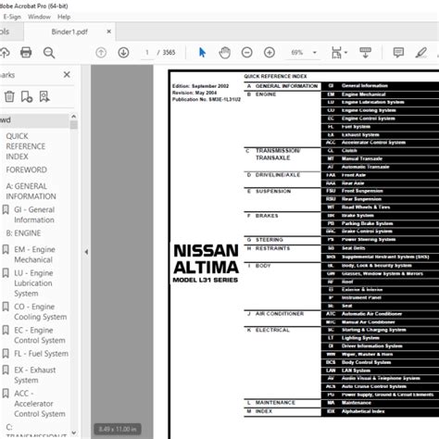Click Fuel System link in index page
This screenshot has width=439, height=439.
tap(356, 127)
